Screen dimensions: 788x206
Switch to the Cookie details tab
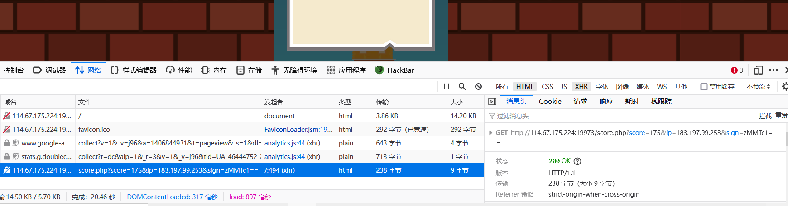point(550,102)
